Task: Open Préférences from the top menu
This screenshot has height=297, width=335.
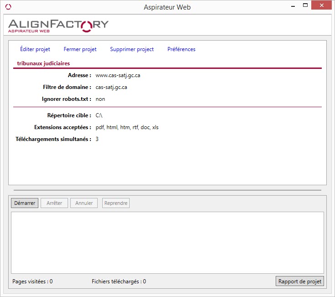Action: pos(181,49)
